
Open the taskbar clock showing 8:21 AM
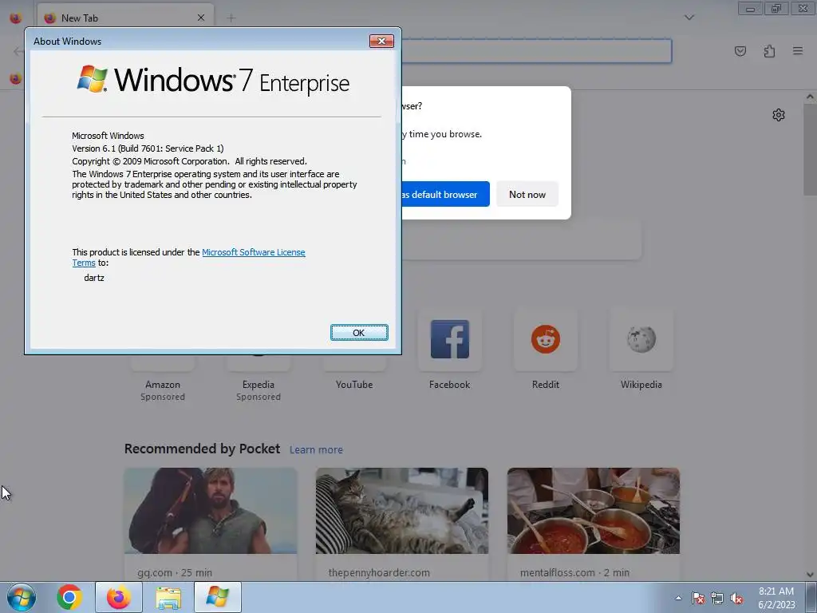(x=776, y=598)
